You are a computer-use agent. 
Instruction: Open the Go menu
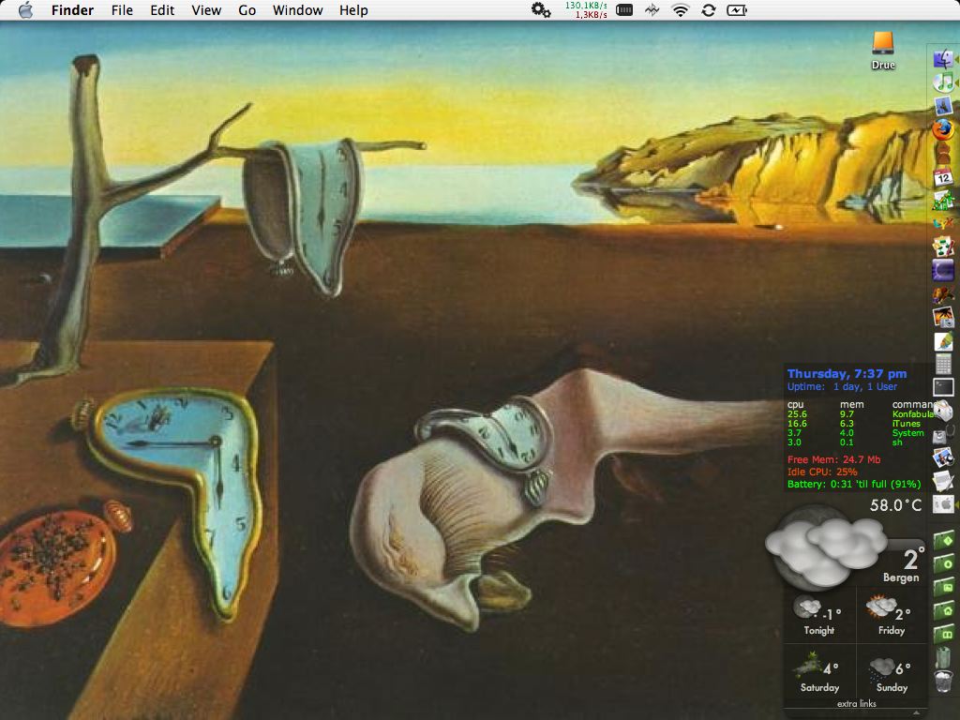(x=247, y=10)
